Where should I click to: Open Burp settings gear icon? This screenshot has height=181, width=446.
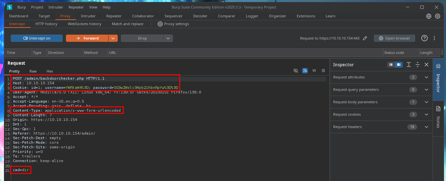437,16
